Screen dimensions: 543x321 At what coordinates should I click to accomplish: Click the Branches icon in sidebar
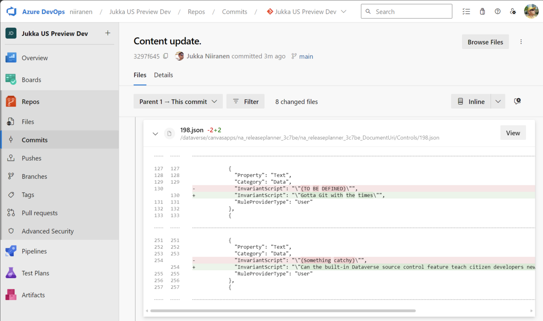tap(11, 176)
